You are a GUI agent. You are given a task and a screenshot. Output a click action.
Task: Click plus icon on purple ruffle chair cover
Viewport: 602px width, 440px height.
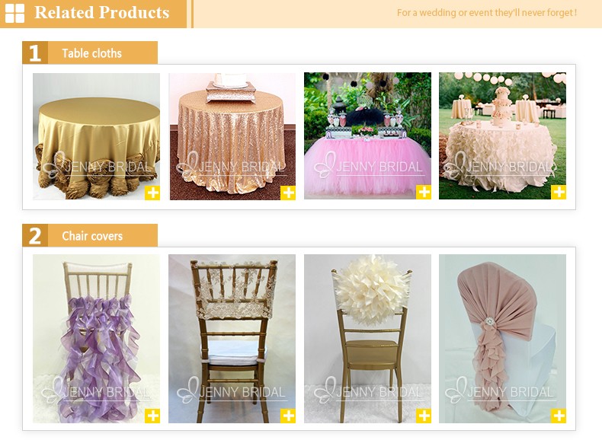click(x=152, y=416)
